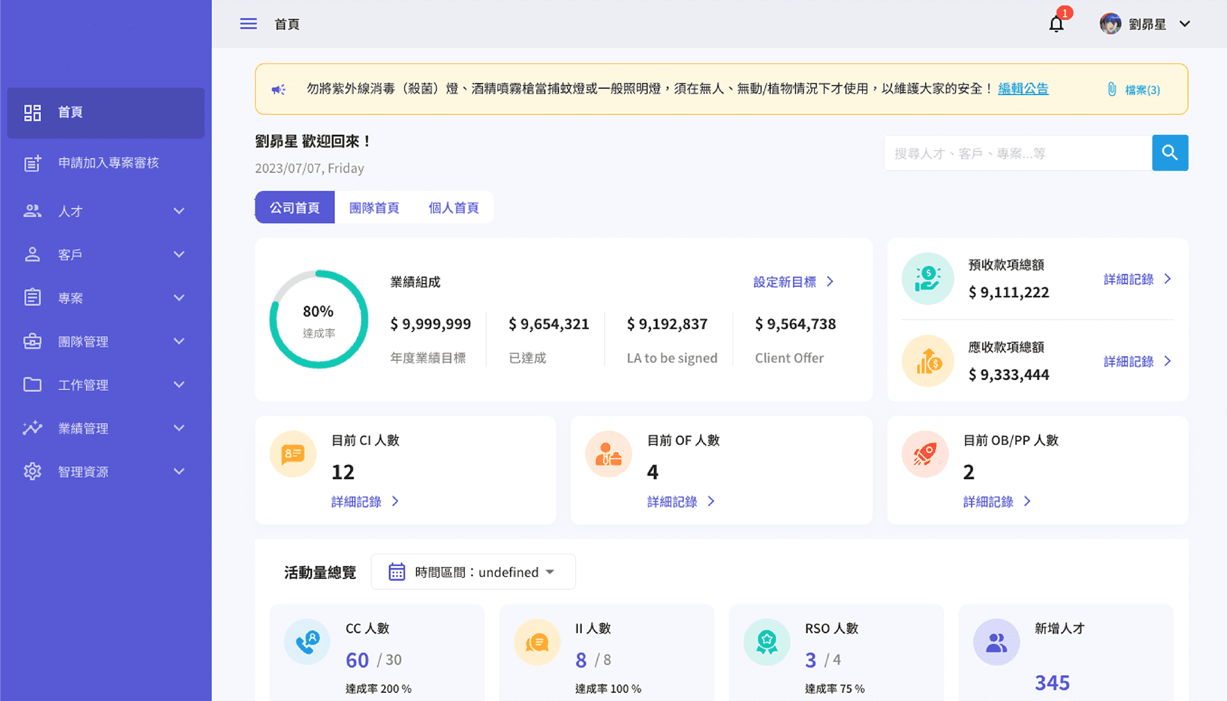Click the notification bell icon
This screenshot has width=1227, height=701.
[x=1056, y=23]
